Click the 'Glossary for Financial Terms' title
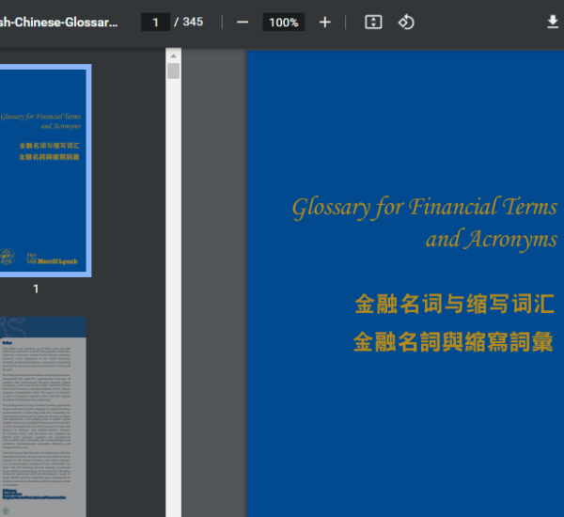Image resolution: width=564 pixels, height=517 pixels. (x=425, y=208)
